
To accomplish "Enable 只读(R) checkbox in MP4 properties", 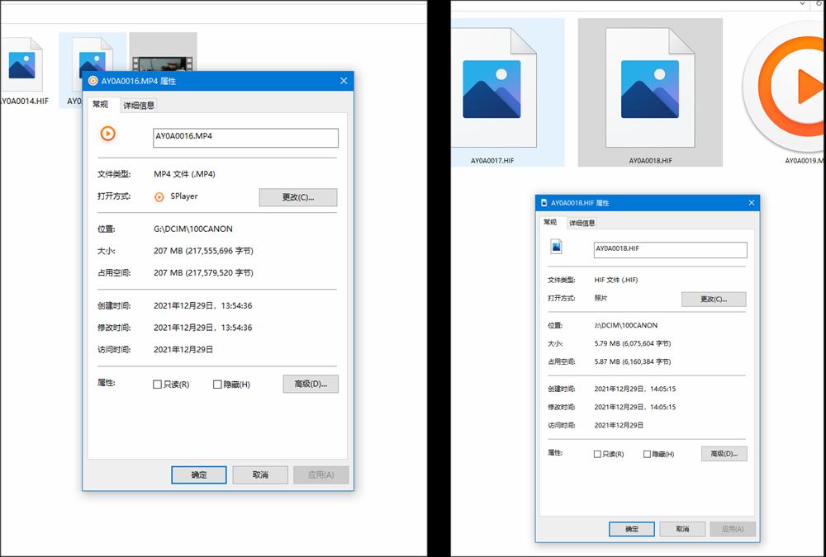I will coord(157,385).
